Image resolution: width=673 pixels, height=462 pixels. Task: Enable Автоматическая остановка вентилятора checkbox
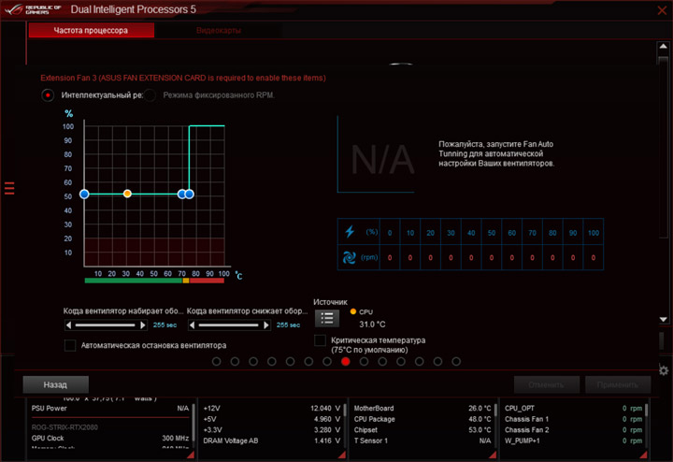[x=70, y=345]
